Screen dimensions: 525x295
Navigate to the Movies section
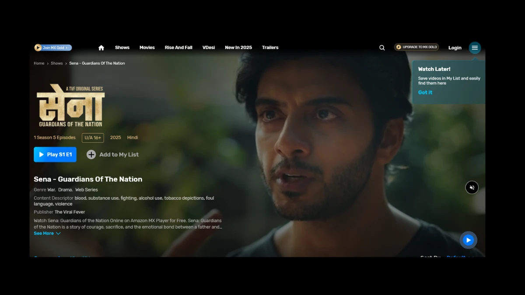click(147, 48)
